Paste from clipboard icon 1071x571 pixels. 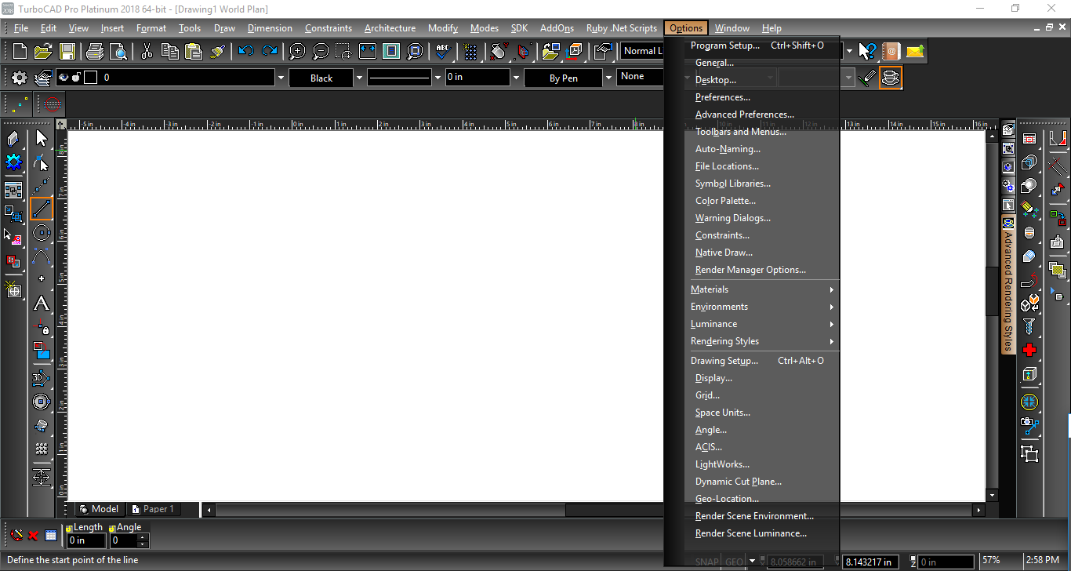click(x=194, y=52)
